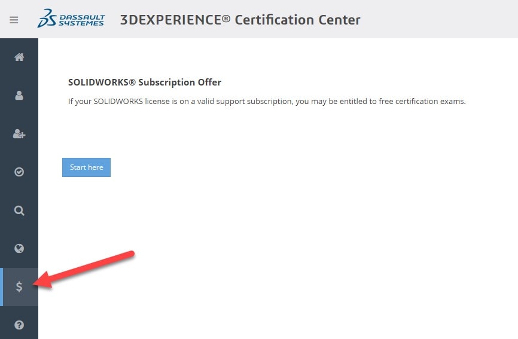Viewport: 518px width, 339px height.
Task: Click the 3DEXPERIENCE Certification Center title
Action: pos(240,20)
